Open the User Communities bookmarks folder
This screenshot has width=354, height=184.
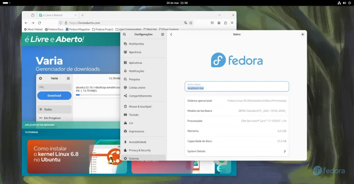coord(128,29)
